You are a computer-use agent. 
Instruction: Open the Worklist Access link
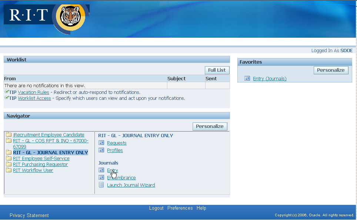(34, 98)
